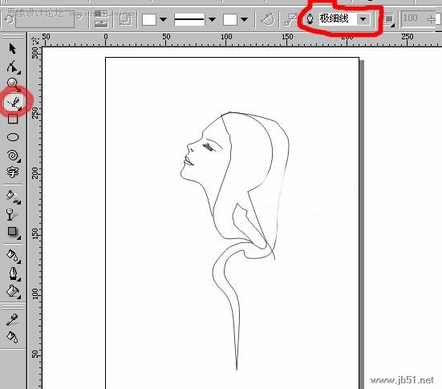Select the Paintbucket tool at toolbox bottom
This screenshot has height=389, width=442.
pos(12,337)
